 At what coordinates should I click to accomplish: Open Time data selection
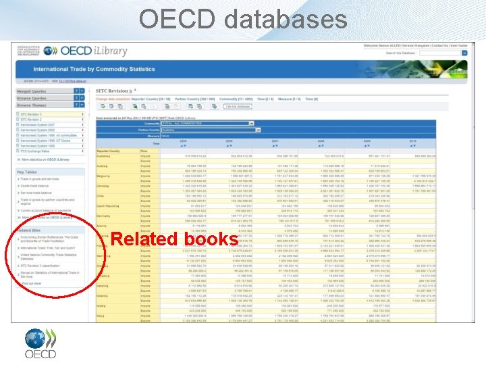tap(311, 99)
